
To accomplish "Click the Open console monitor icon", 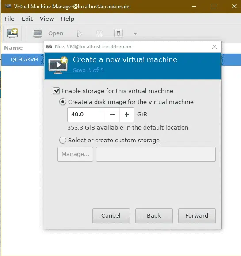I will click(38, 33).
